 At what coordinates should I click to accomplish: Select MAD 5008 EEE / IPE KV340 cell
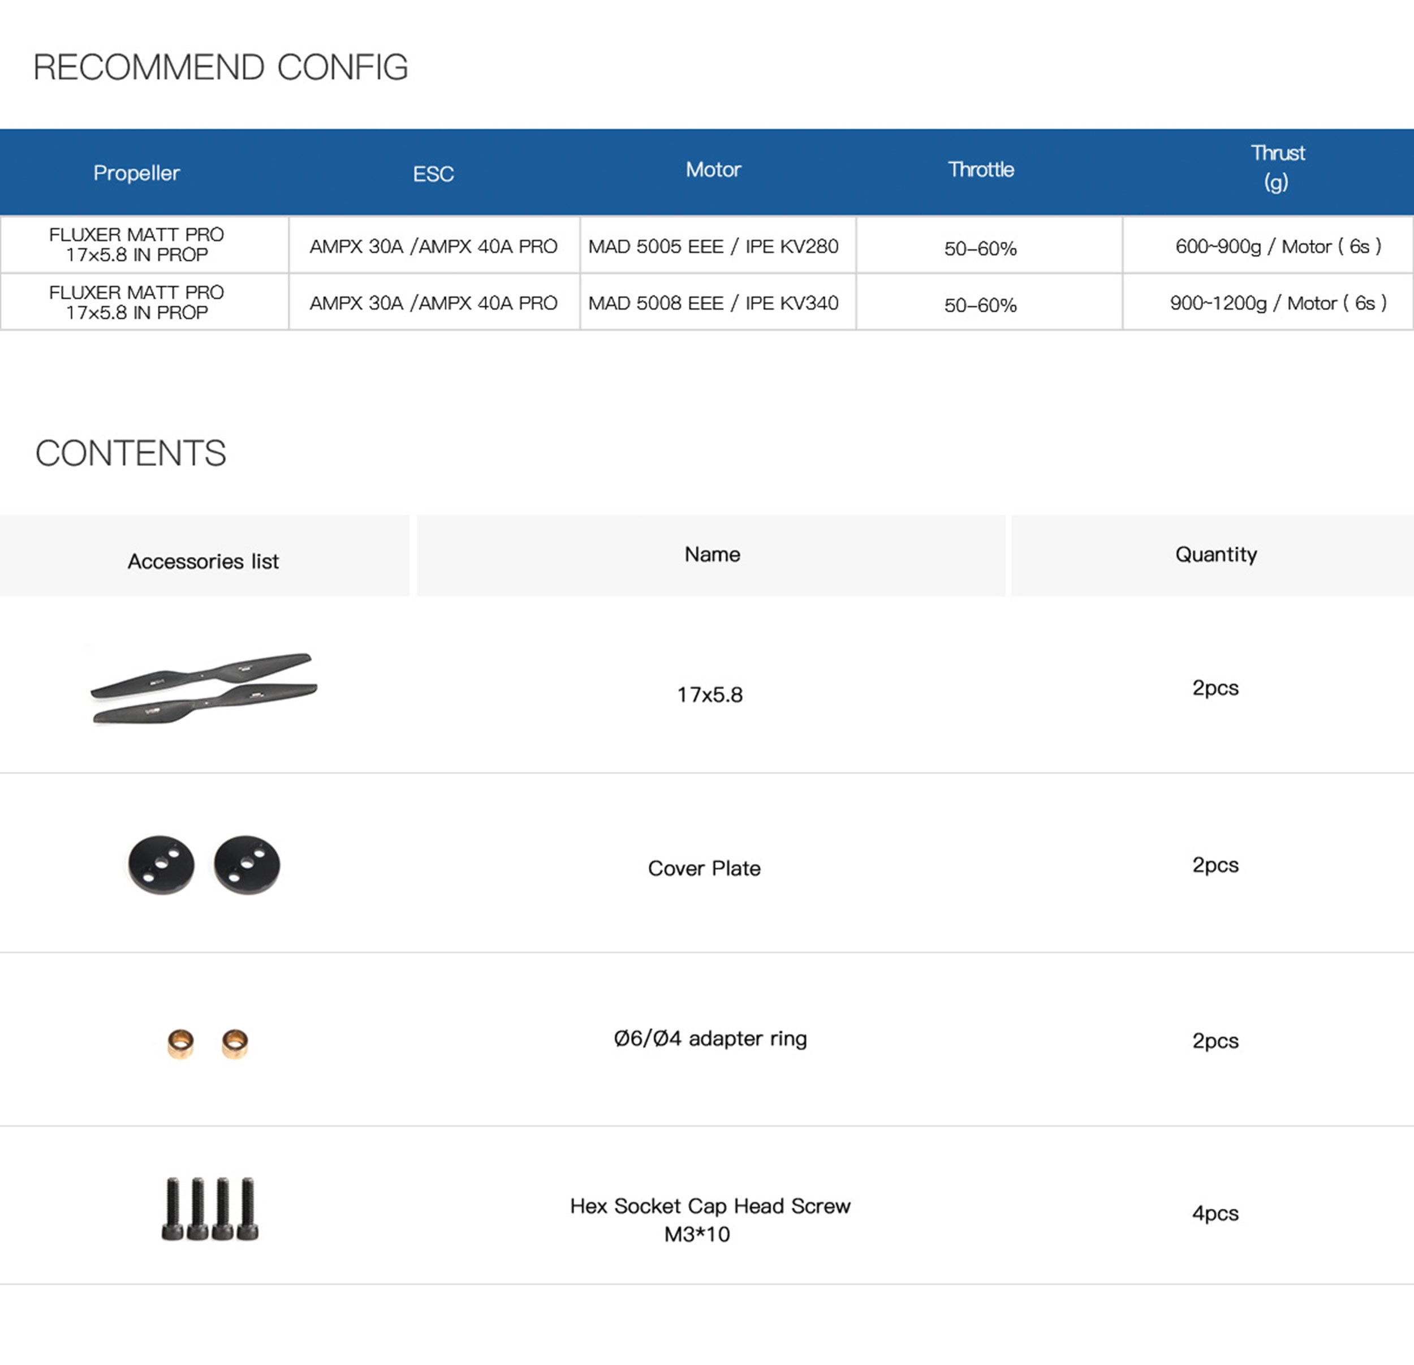point(713,303)
